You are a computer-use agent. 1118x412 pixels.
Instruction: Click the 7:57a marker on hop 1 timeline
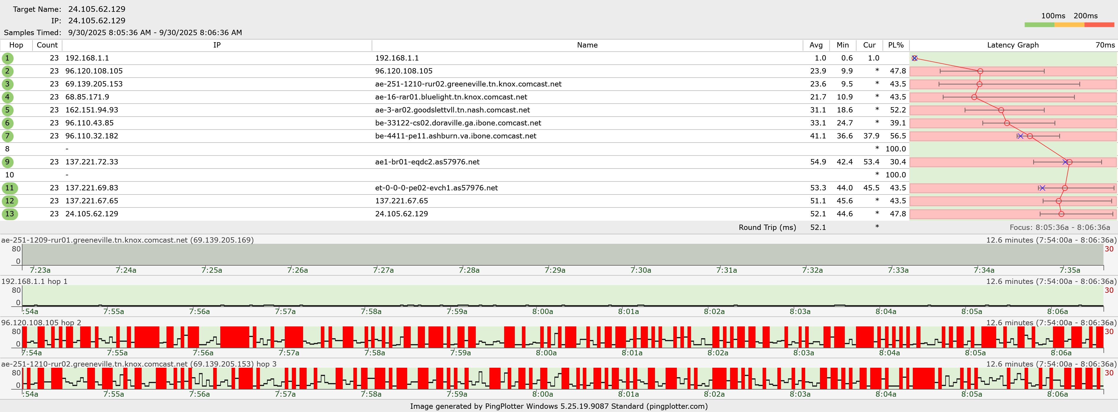click(x=285, y=311)
